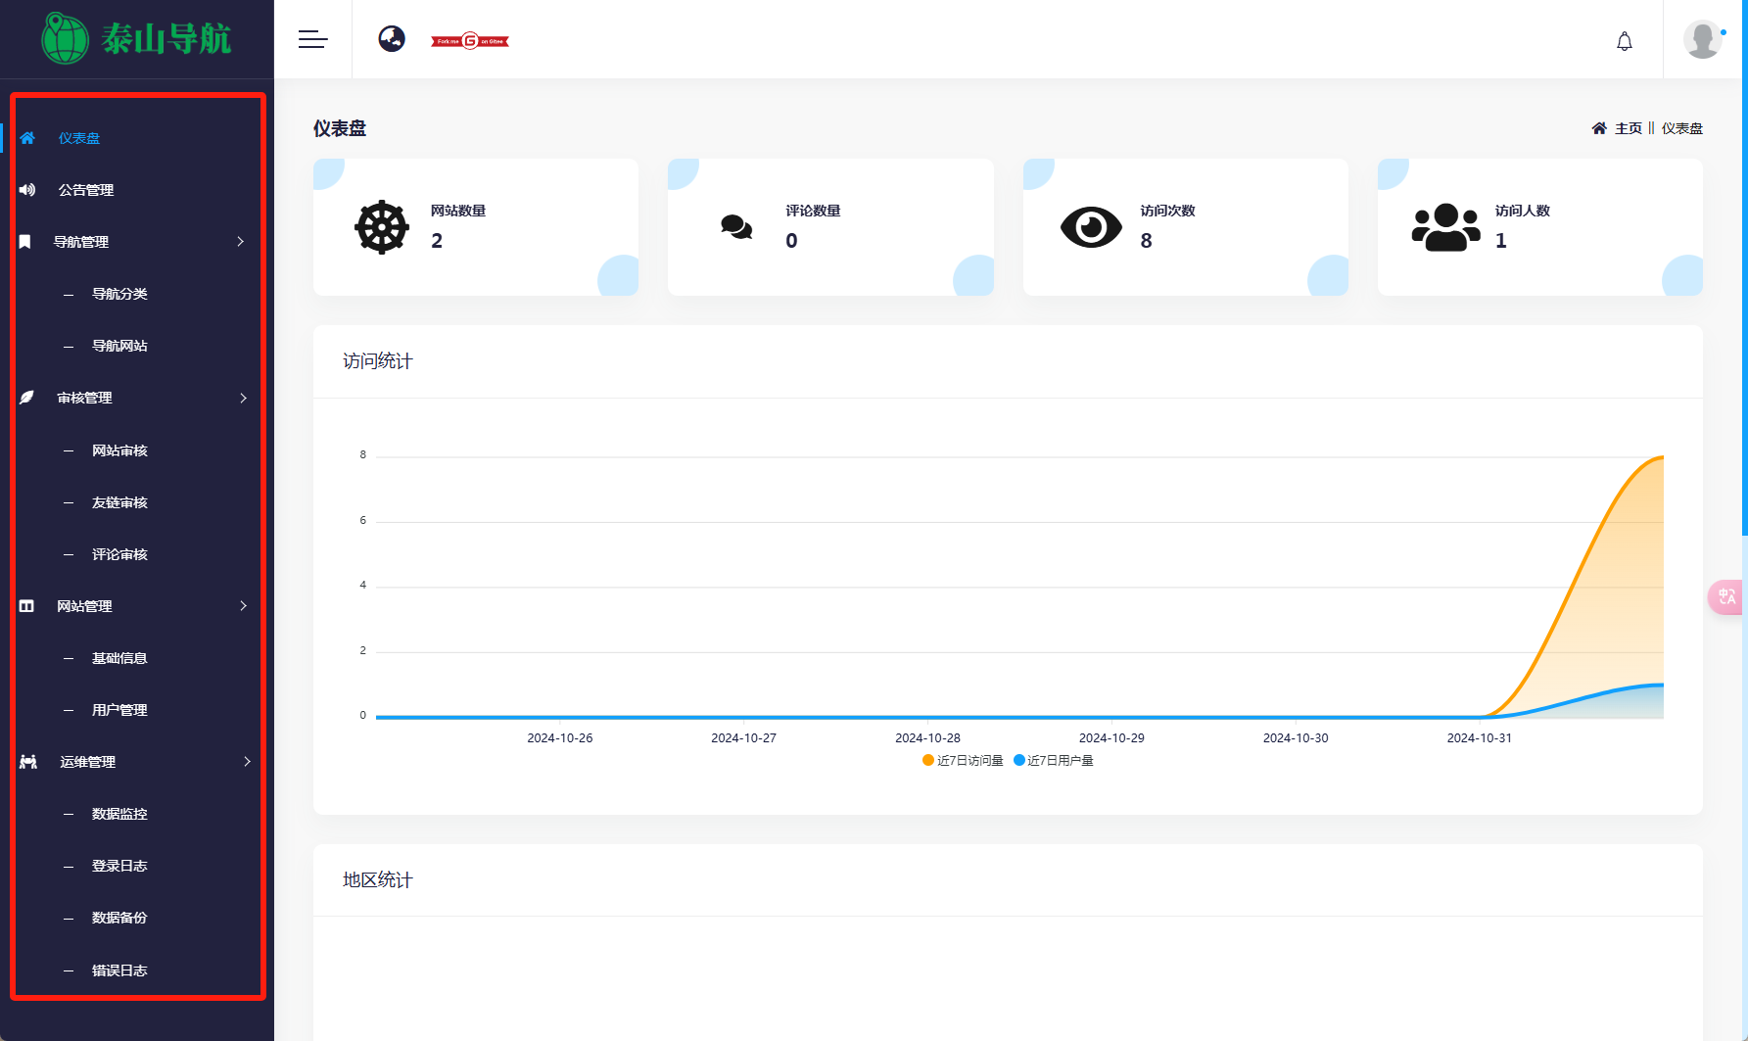This screenshot has width=1748, height=1041.
Task: Click the Fork me on Gitee badge
Action: click(470, 41)
